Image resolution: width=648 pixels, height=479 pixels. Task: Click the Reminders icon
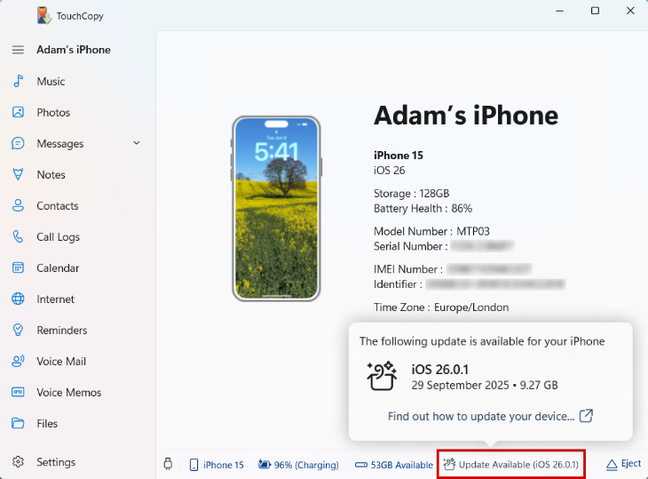pyautogui.click(x=18, y=330)
